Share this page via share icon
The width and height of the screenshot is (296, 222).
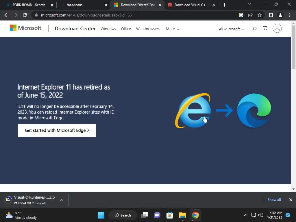point(250,15)
